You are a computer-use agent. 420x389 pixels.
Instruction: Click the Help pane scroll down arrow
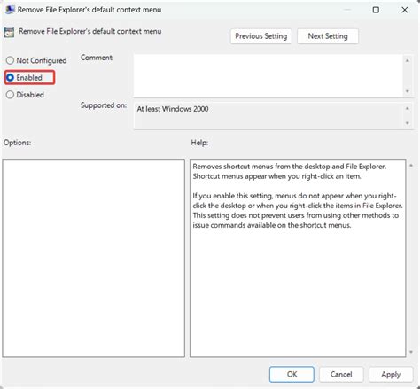(x=411, y=352)
